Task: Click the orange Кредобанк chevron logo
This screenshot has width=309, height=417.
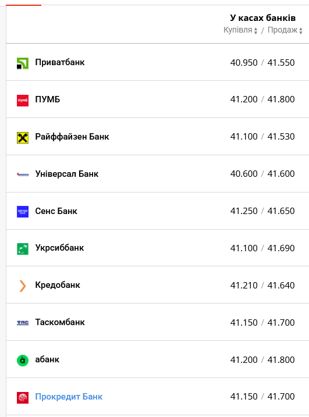Action: coord(23,286)
